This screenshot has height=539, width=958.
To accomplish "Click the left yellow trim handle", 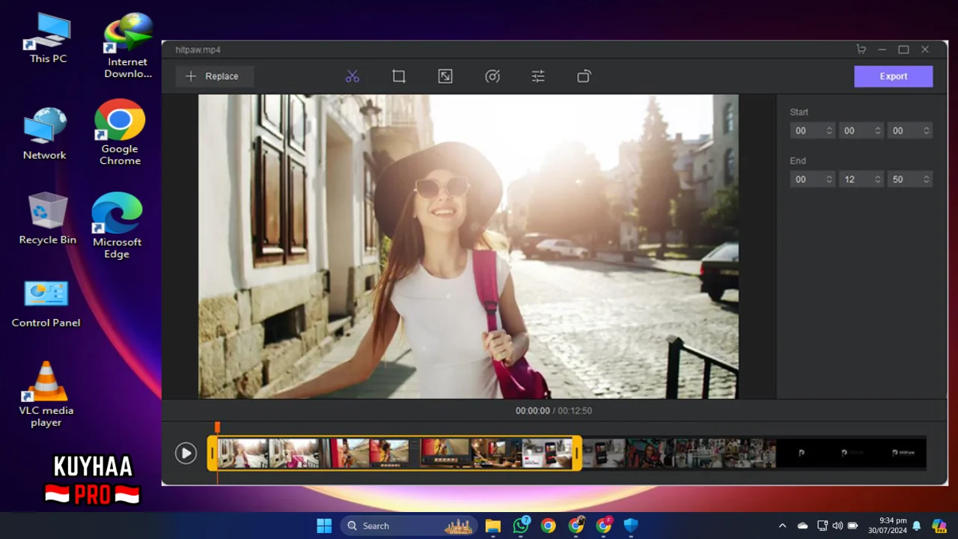I will pyautogui.click(x=212, y=453).
